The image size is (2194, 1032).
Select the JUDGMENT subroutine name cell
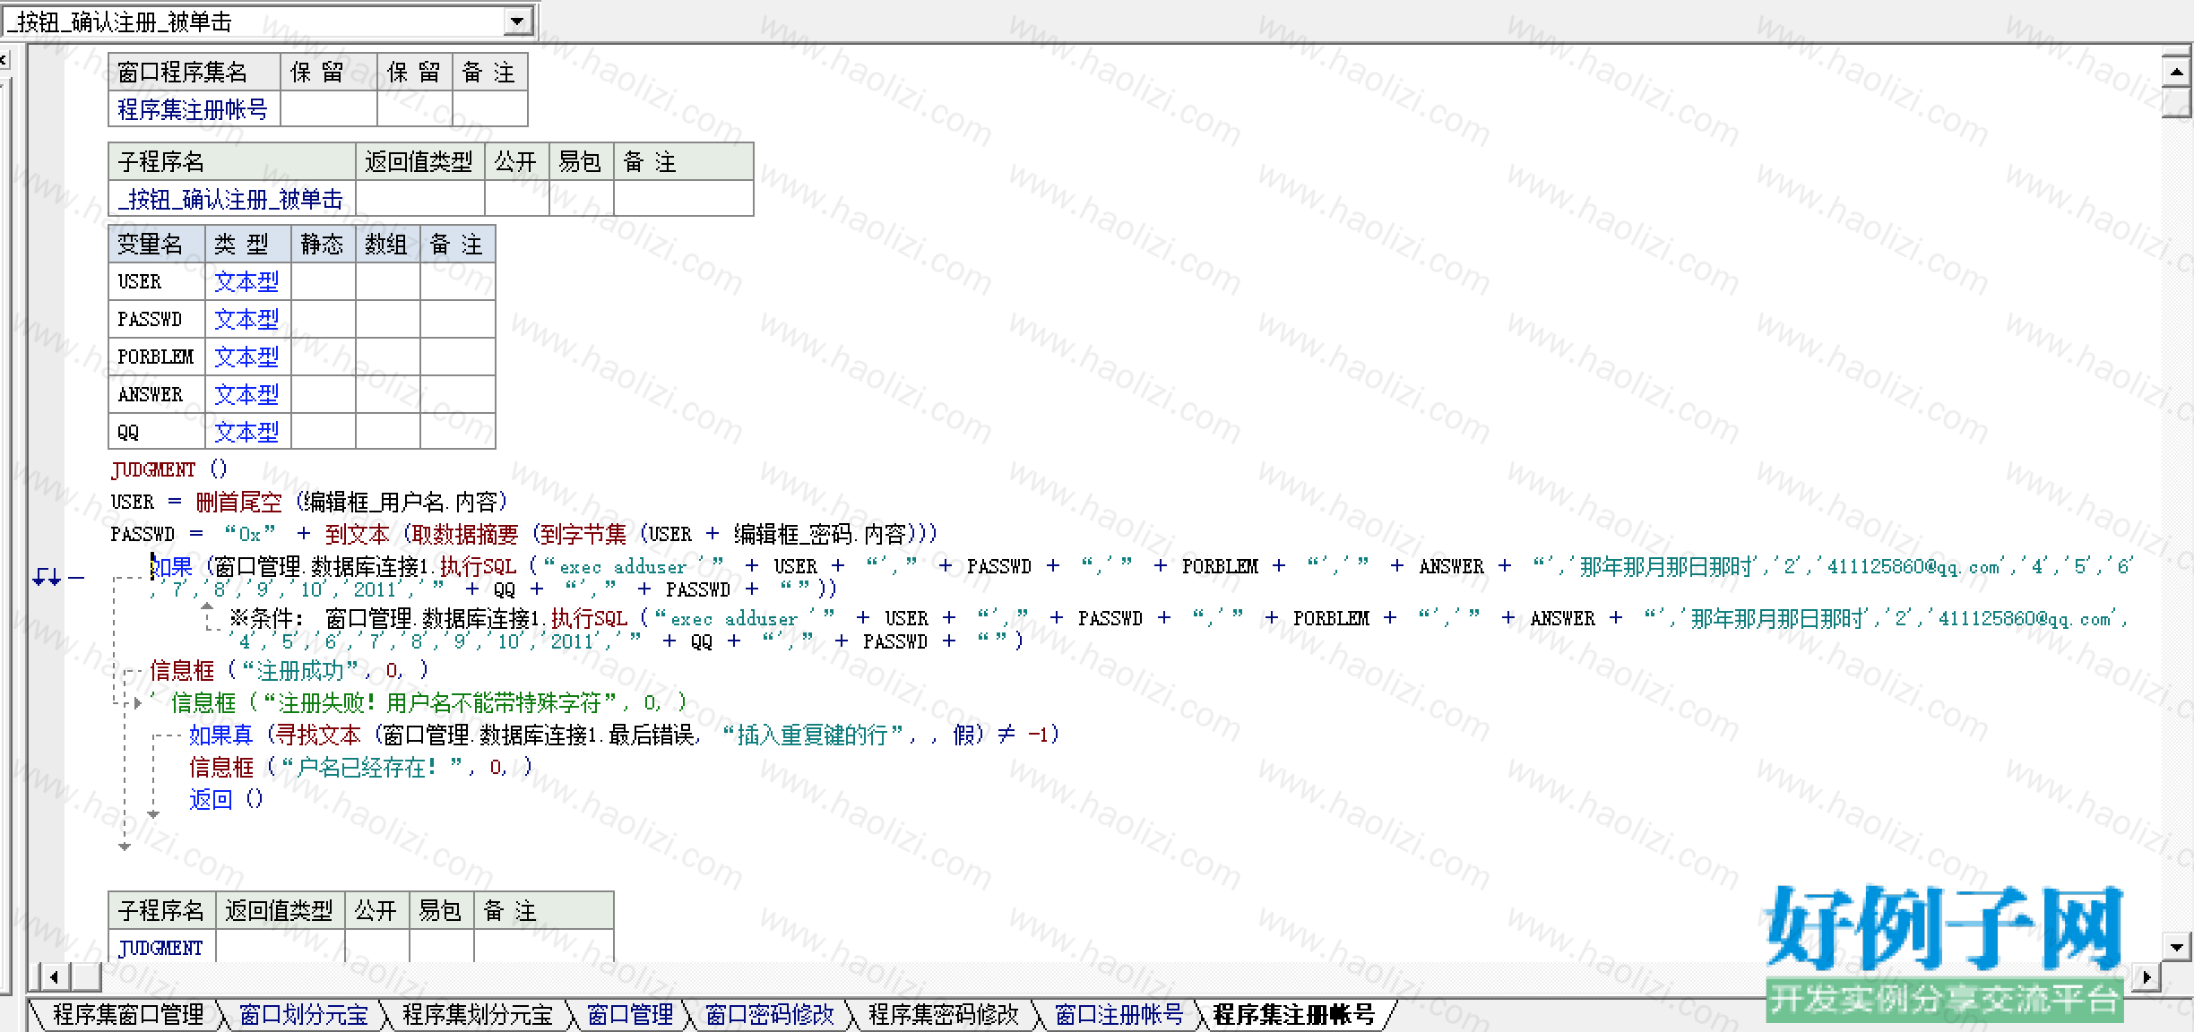pyautogui.click(x=161, y=947)
